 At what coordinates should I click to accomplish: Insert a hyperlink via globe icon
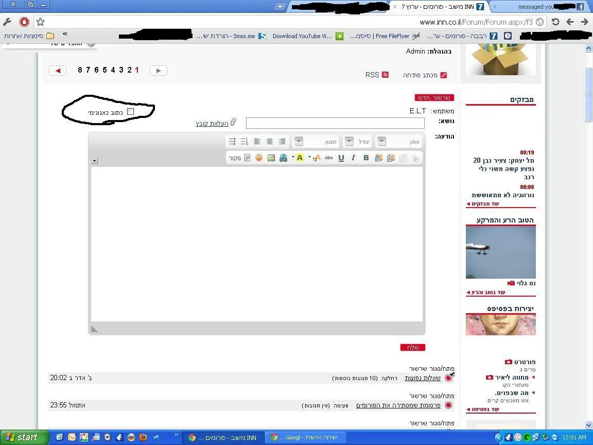pyautogui.click(x=283, y=158)
